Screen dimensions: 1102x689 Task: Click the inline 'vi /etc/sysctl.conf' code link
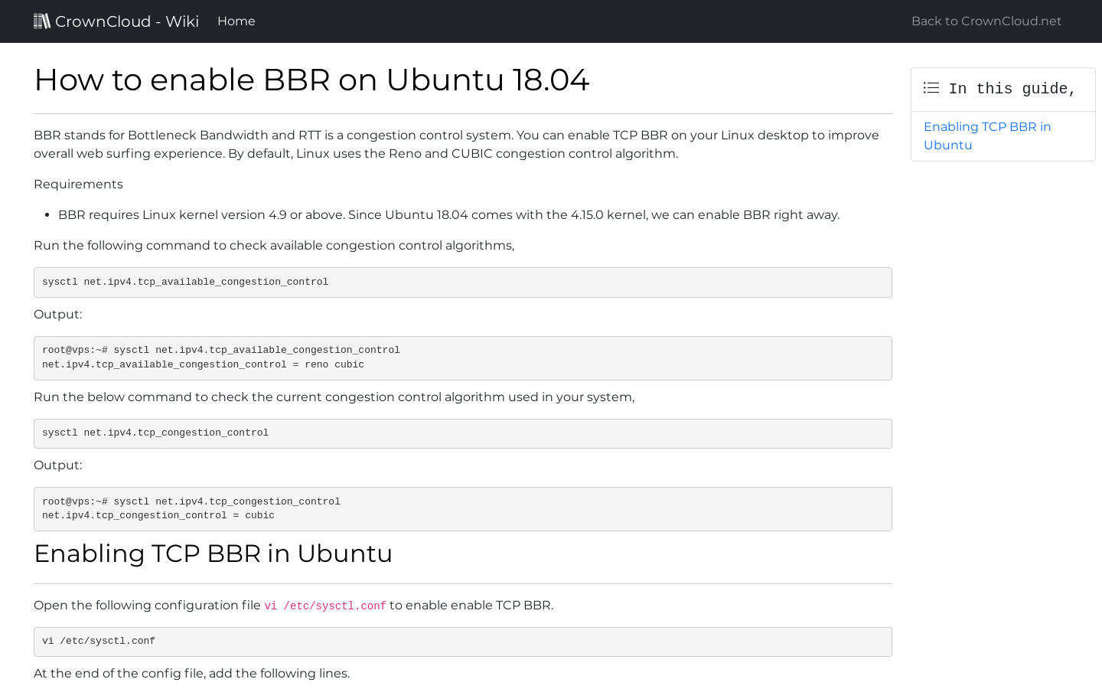[325, 606]
